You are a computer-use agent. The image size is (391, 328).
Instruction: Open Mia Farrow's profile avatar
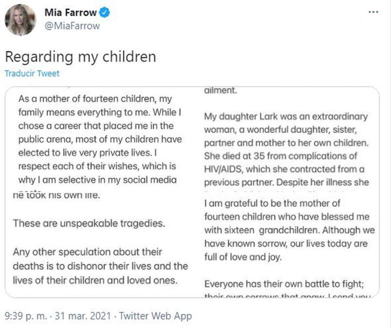click(x=20, y=19)
